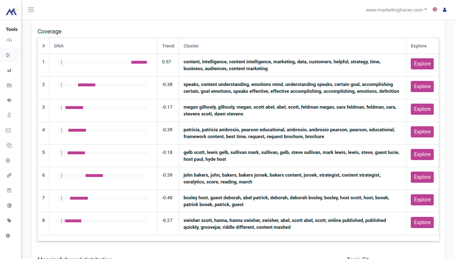
Task: Click the Trend column header
Action: pyautogui.click(x=168, y=46)
